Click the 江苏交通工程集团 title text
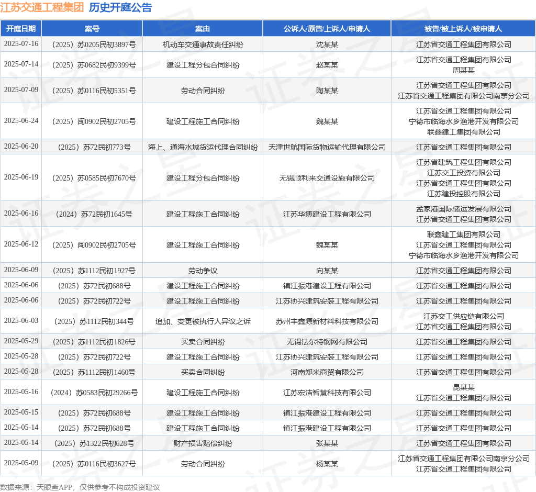This screenshot has height=492, width=536. coord(42,7)
